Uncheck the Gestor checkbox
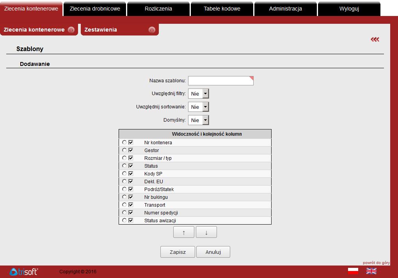 click(131, 150)
